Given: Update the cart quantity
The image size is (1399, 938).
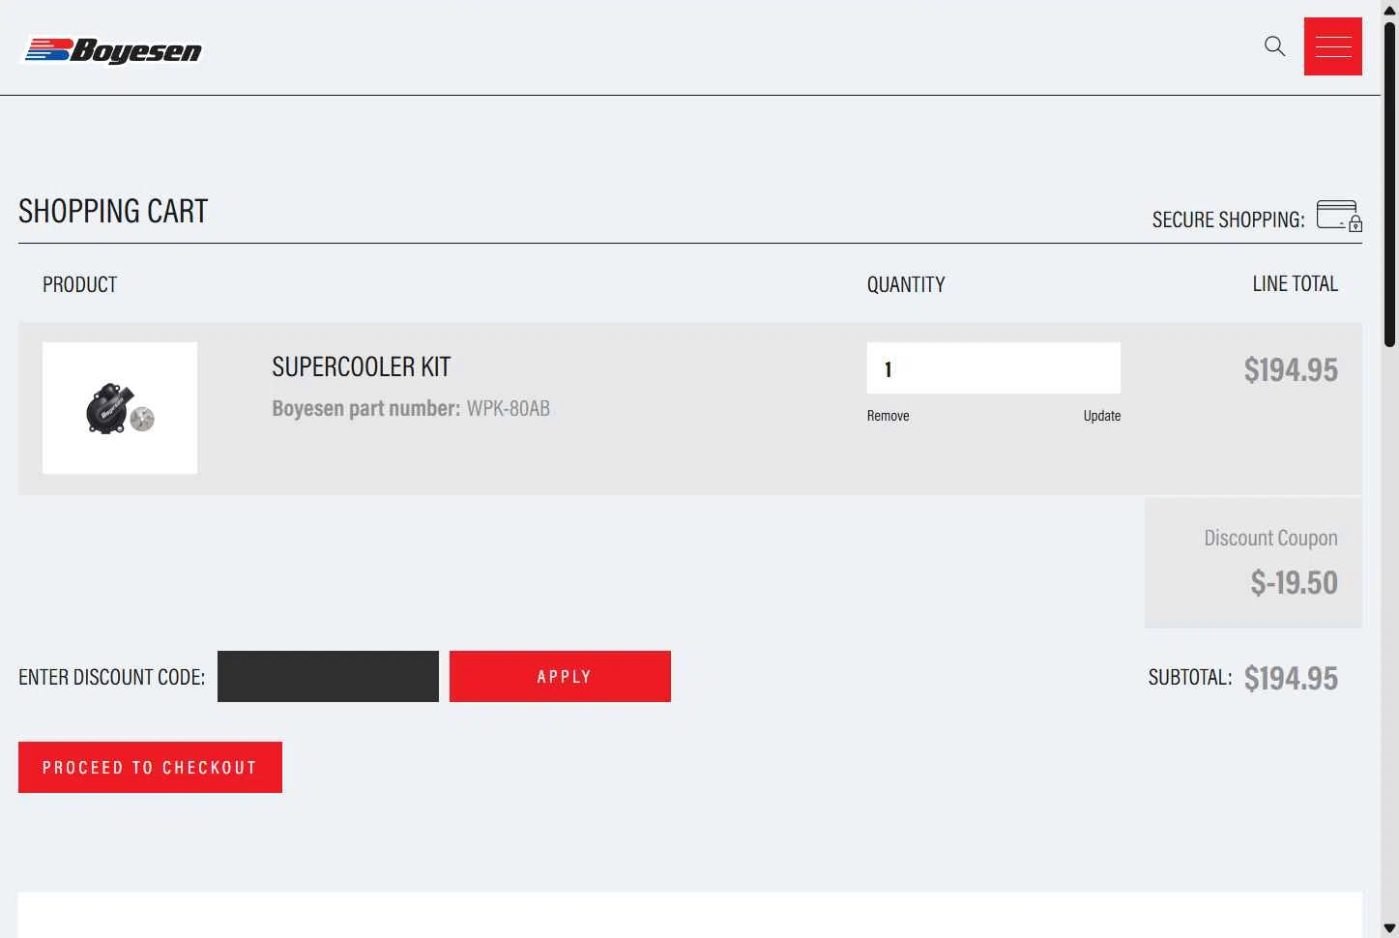Looking at the screenshot, I should click(1101, 416).
